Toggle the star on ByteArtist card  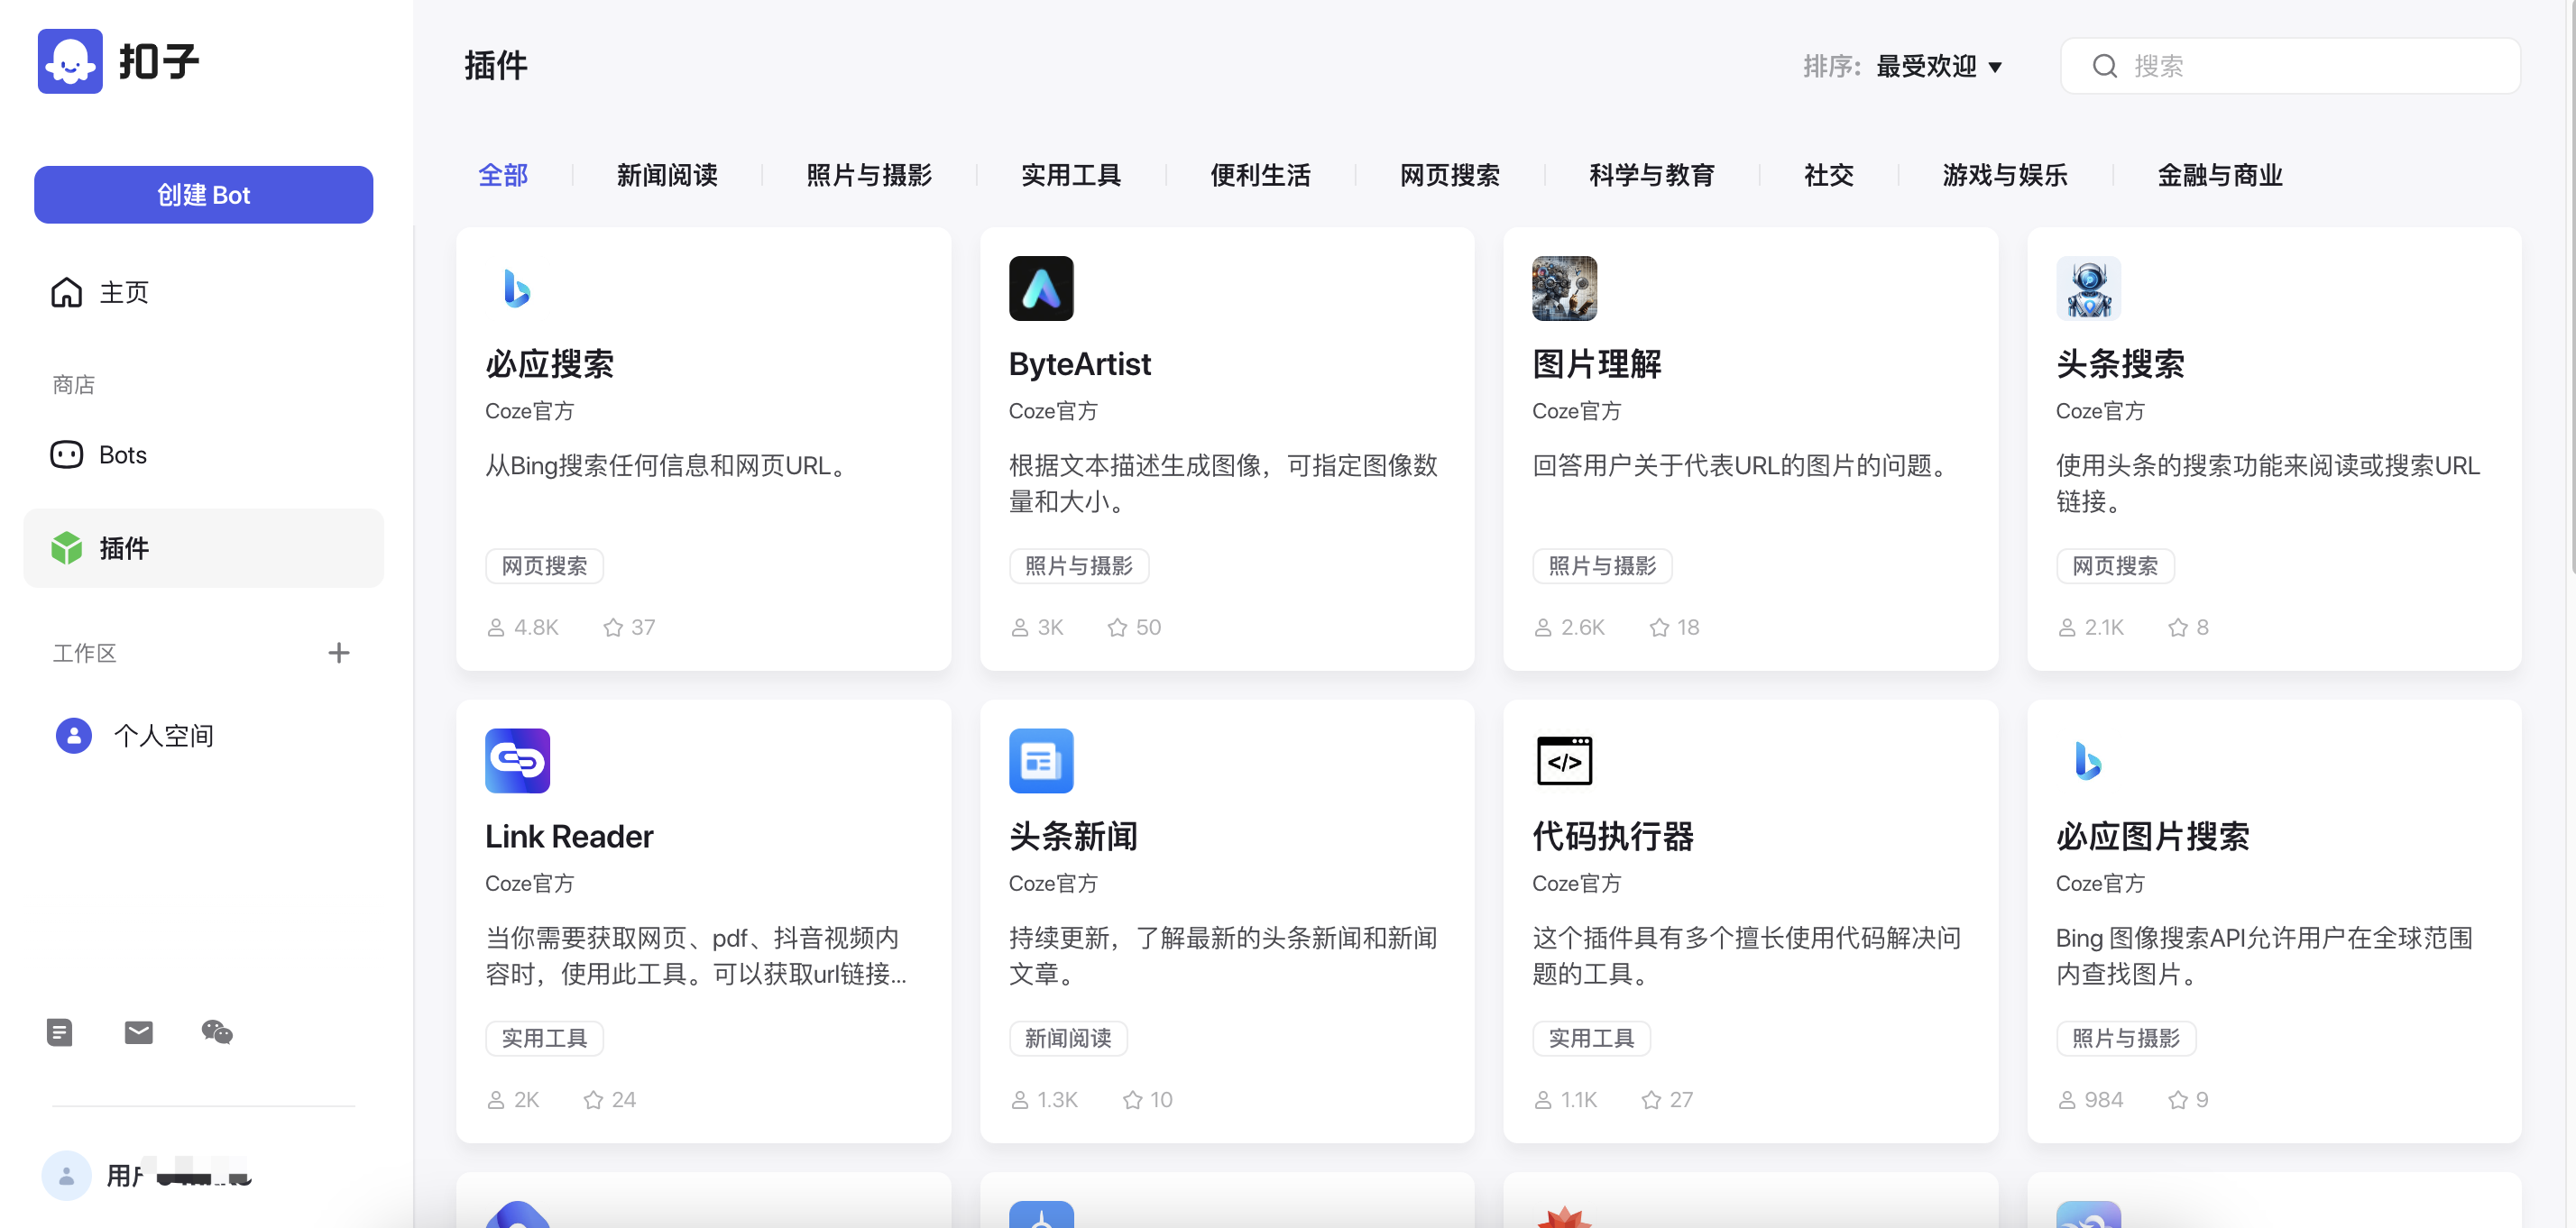(x=1117, y=627)
